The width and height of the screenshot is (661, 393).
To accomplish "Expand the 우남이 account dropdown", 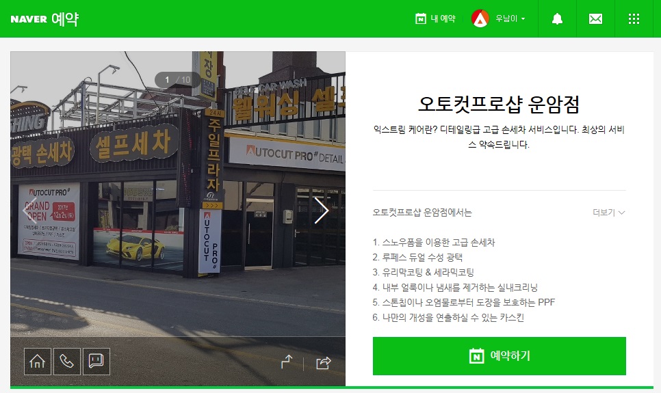I will pos(510,18).
